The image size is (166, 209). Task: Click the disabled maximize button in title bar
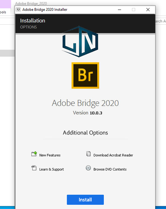(134, 10)
